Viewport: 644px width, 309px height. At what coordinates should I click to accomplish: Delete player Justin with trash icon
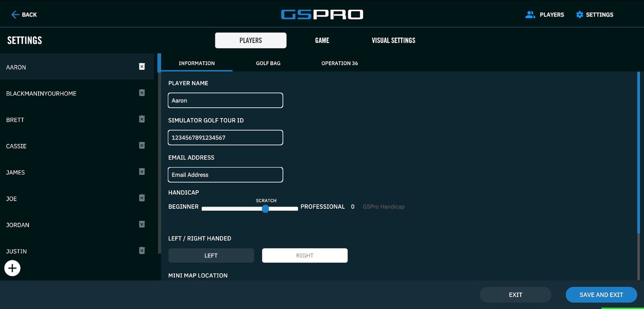(142, 251)
